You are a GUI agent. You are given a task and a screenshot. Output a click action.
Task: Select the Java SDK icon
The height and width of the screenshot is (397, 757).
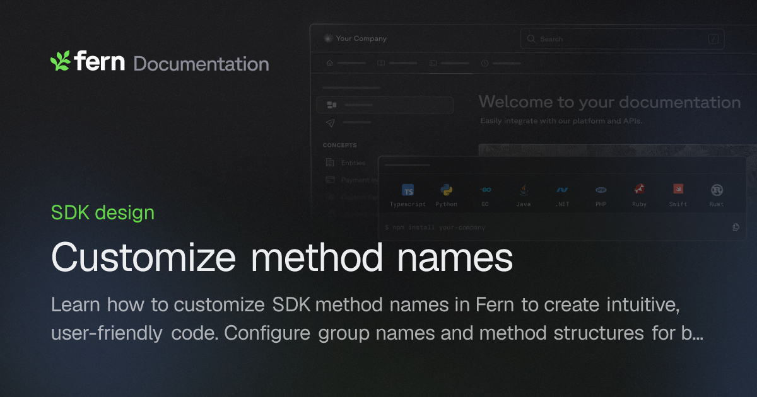pyautogui.click(x=524, y=190)
